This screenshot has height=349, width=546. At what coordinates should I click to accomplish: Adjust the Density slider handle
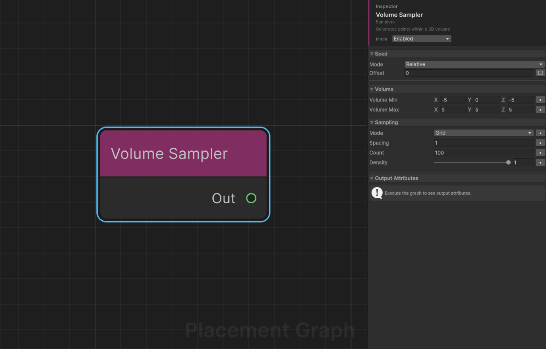(x=508, y=162)
